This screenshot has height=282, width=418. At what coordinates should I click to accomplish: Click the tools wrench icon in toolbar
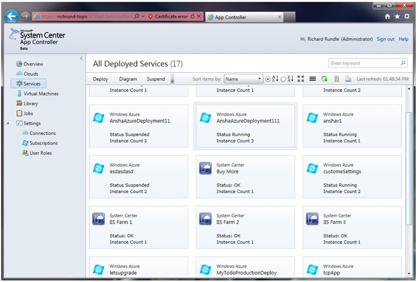[x=336, y=79]
